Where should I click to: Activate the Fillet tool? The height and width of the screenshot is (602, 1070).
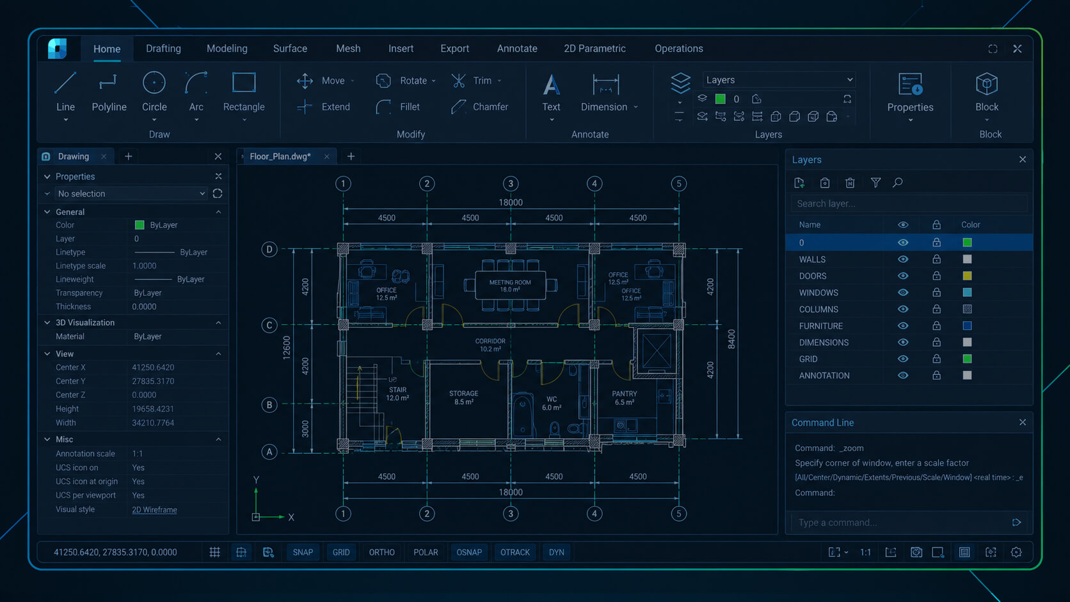tap(398, 107)
